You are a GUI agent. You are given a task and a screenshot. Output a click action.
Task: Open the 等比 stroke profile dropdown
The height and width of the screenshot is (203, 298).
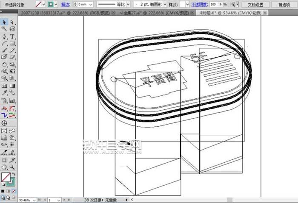[x=128, y=4]
